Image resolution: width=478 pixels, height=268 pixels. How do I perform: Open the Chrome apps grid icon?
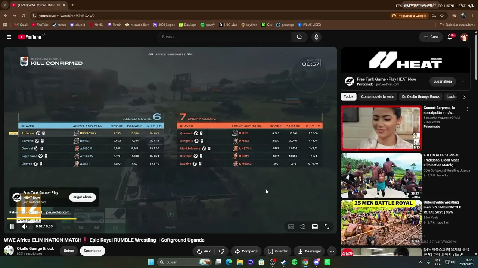coord(5,25)
